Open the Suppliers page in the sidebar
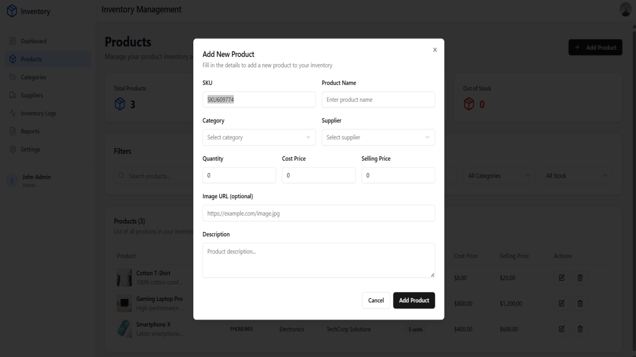This screenshot has width=636, height=357. click(48, 95)
